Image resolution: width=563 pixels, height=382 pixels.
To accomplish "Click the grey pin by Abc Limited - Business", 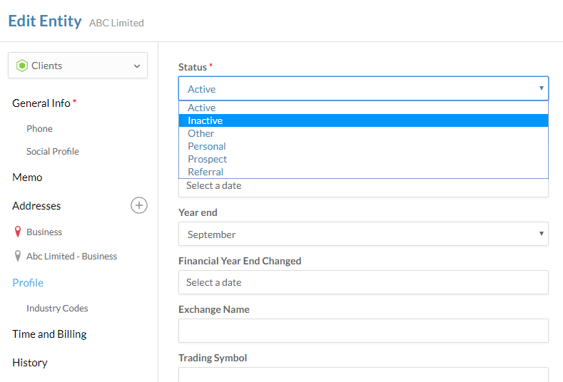I will tap(17, 257).
